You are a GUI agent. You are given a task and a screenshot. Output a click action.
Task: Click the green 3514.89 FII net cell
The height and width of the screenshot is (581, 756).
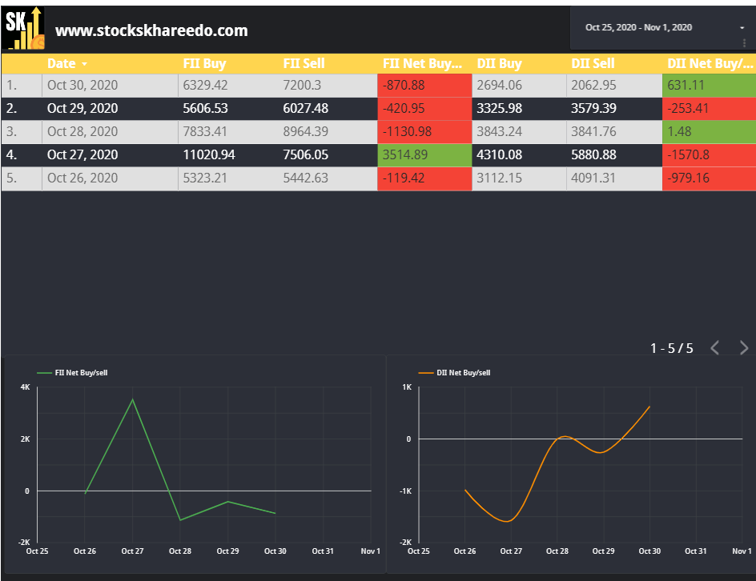click(424, 155)
